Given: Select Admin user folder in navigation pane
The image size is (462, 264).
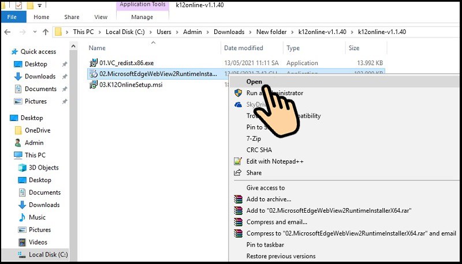Looking at the screenshot, I should [34, 142].
